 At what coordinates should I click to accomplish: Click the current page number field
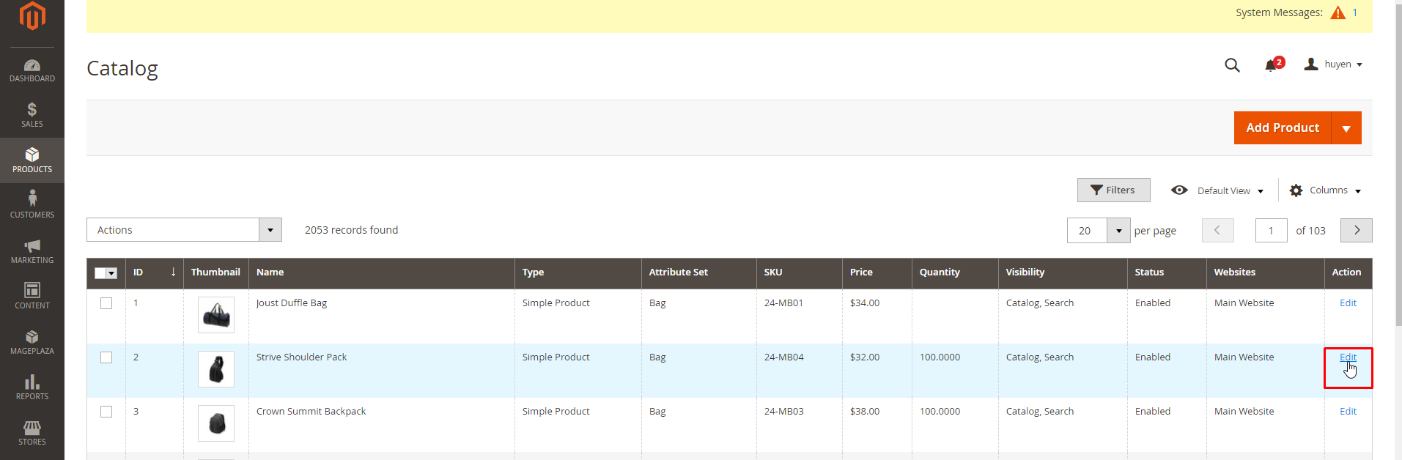coord(1271,231)
